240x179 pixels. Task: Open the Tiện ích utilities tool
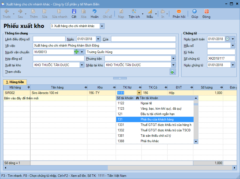[x=134, y=14]
